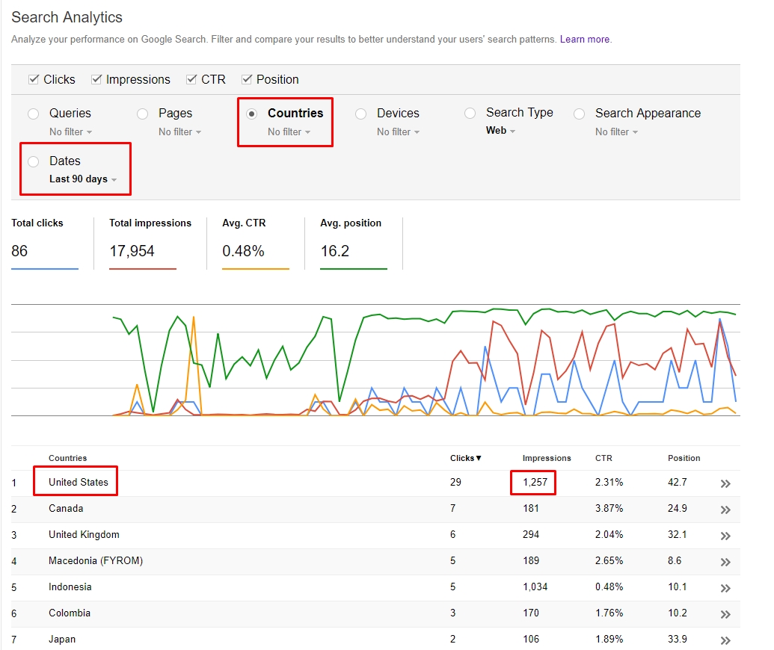Open the Countries No filter dropdown
Screen dimensions: 774x650
tap(289, 132)
